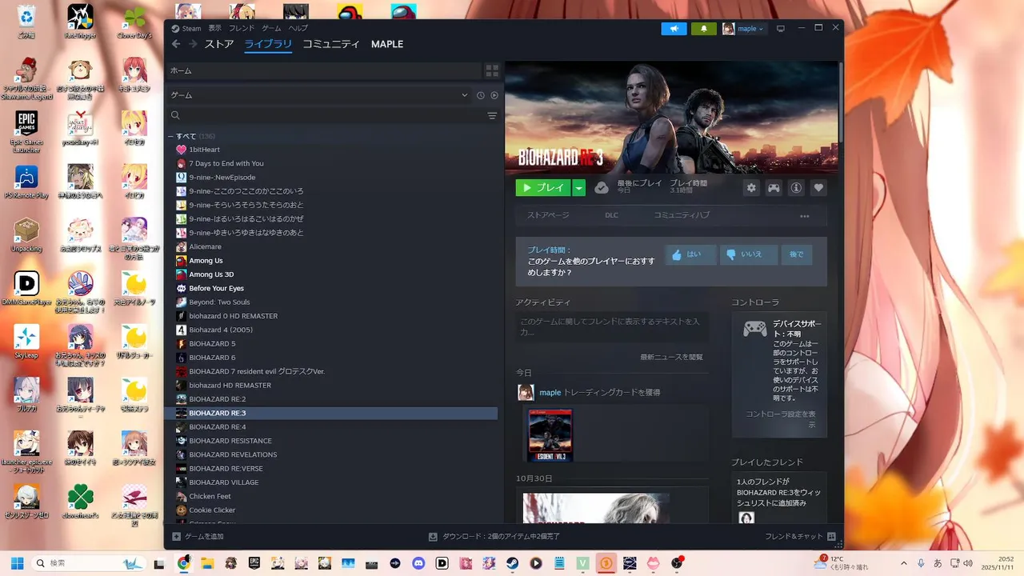Switch to Big Picture mode via monitor icon
This screenshot has height=576, width=1024.
[781, 29]
